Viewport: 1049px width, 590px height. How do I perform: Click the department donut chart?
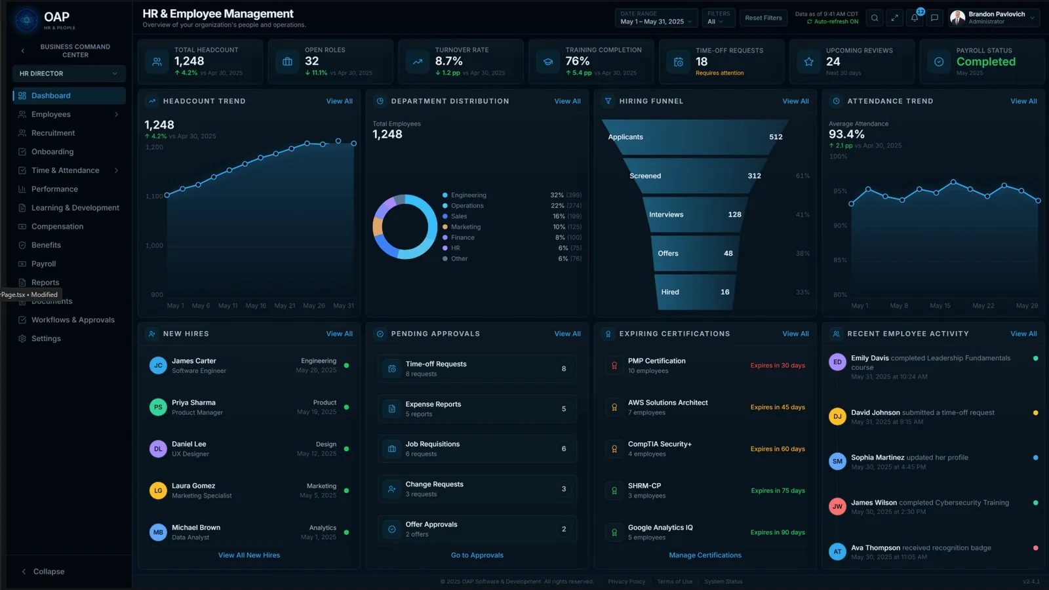point(405,227)
